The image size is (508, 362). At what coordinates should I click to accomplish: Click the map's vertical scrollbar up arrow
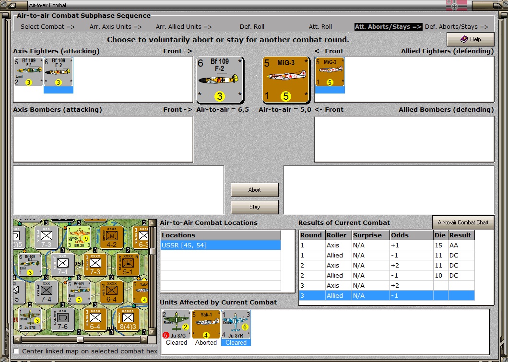(x=152, y=223)
